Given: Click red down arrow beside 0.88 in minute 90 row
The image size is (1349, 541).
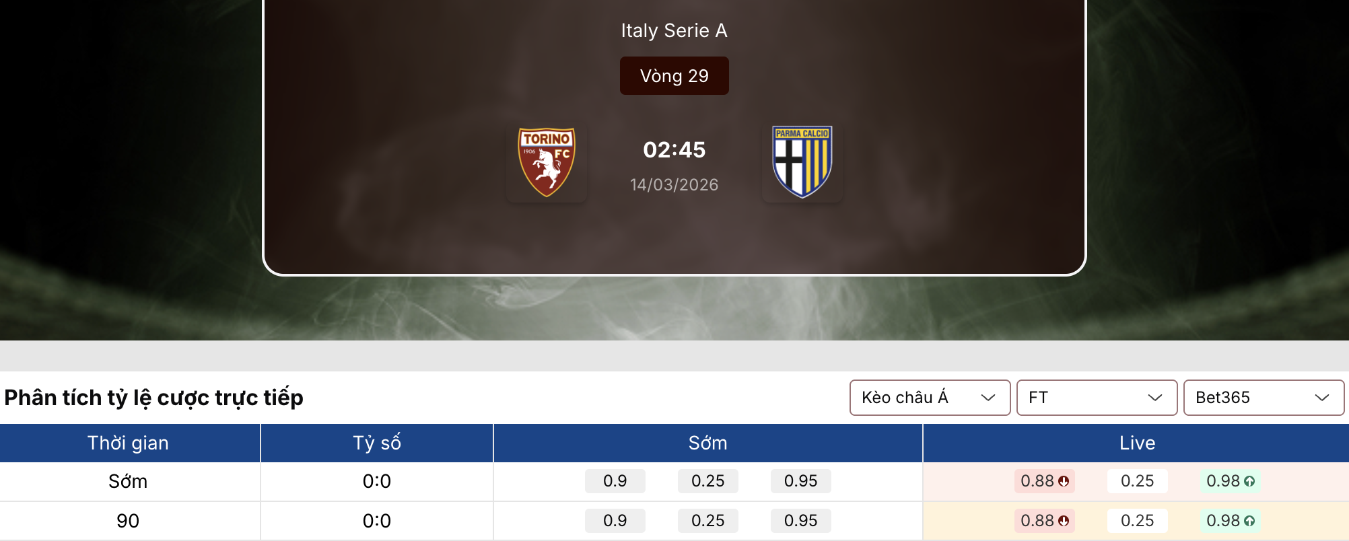Looking at the screenshot, I should pos(1064,521).
